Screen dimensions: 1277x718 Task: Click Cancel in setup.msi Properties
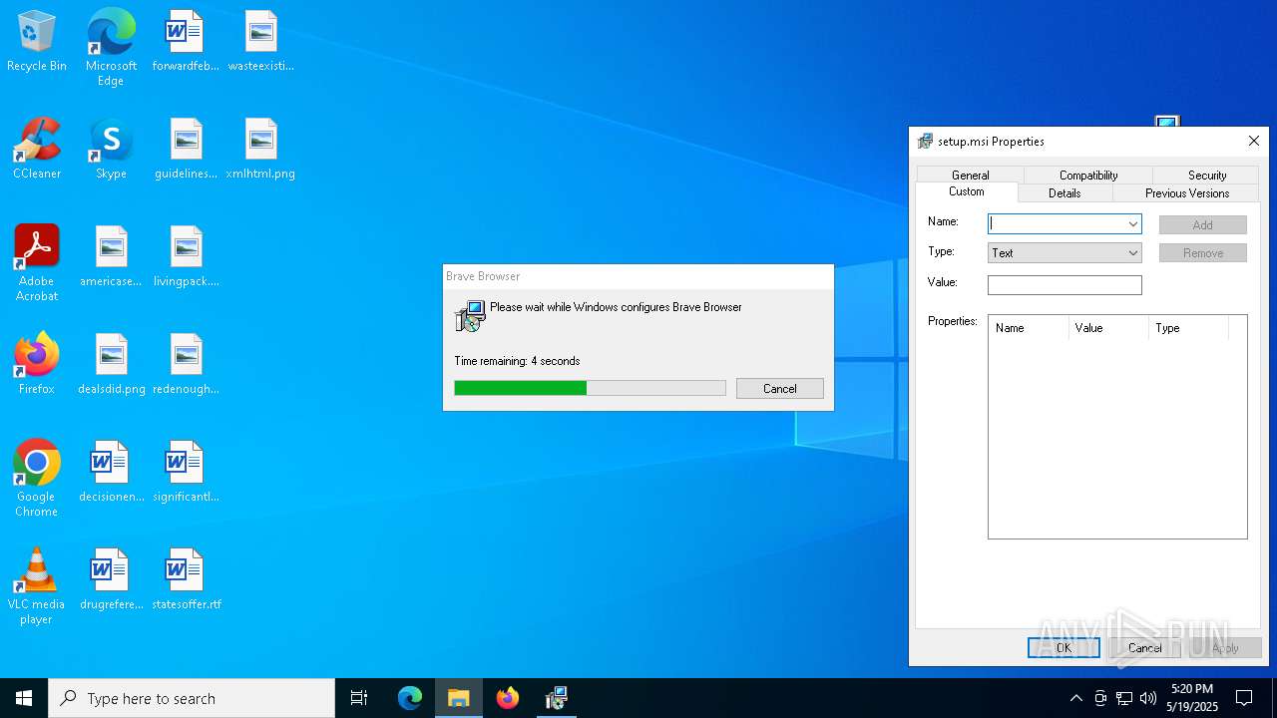click(1144, 647)
